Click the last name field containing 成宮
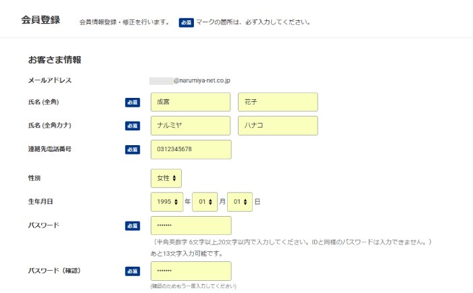This screenshot has width=473, height=293. point(191,102)
